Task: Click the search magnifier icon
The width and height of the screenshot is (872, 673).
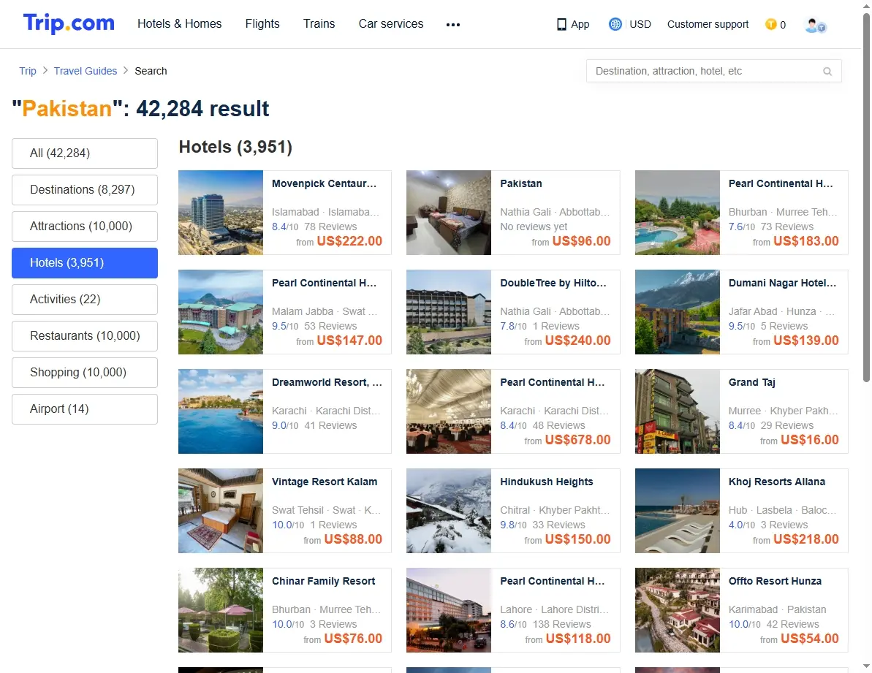Action: point(827,71)
